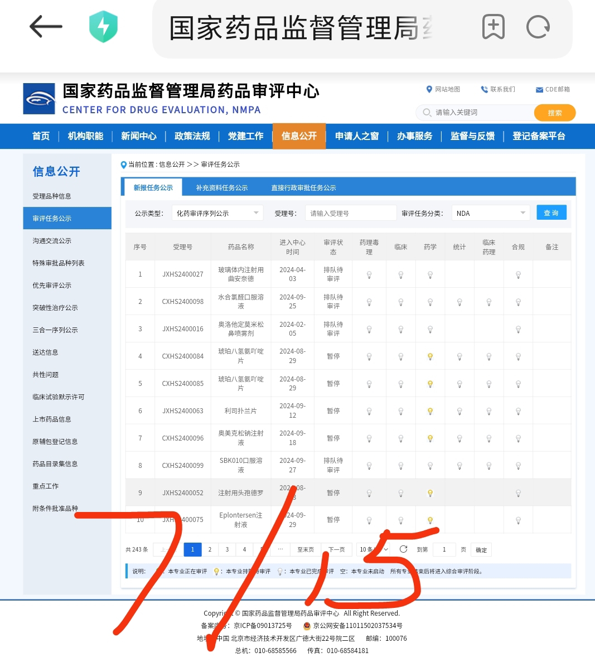Screen dimensions: 595x662
Task: Open 登记备案平台 navigation item
Action: tap(539, 136)
